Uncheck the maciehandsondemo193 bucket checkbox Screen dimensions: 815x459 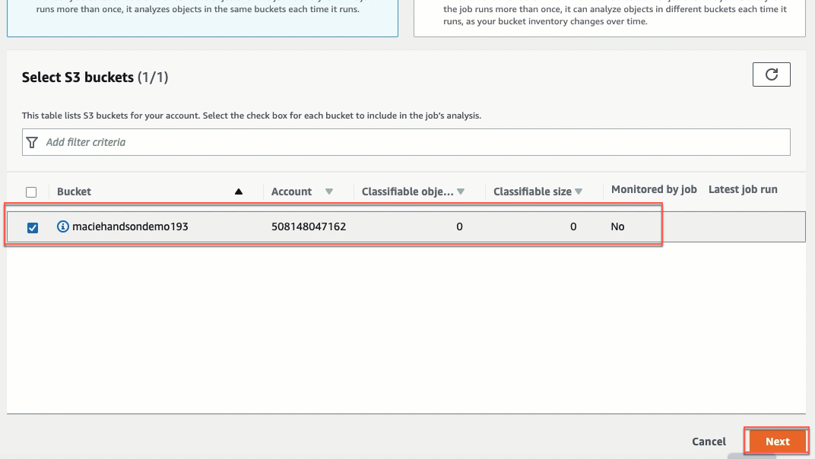click(x=32, y=227)
